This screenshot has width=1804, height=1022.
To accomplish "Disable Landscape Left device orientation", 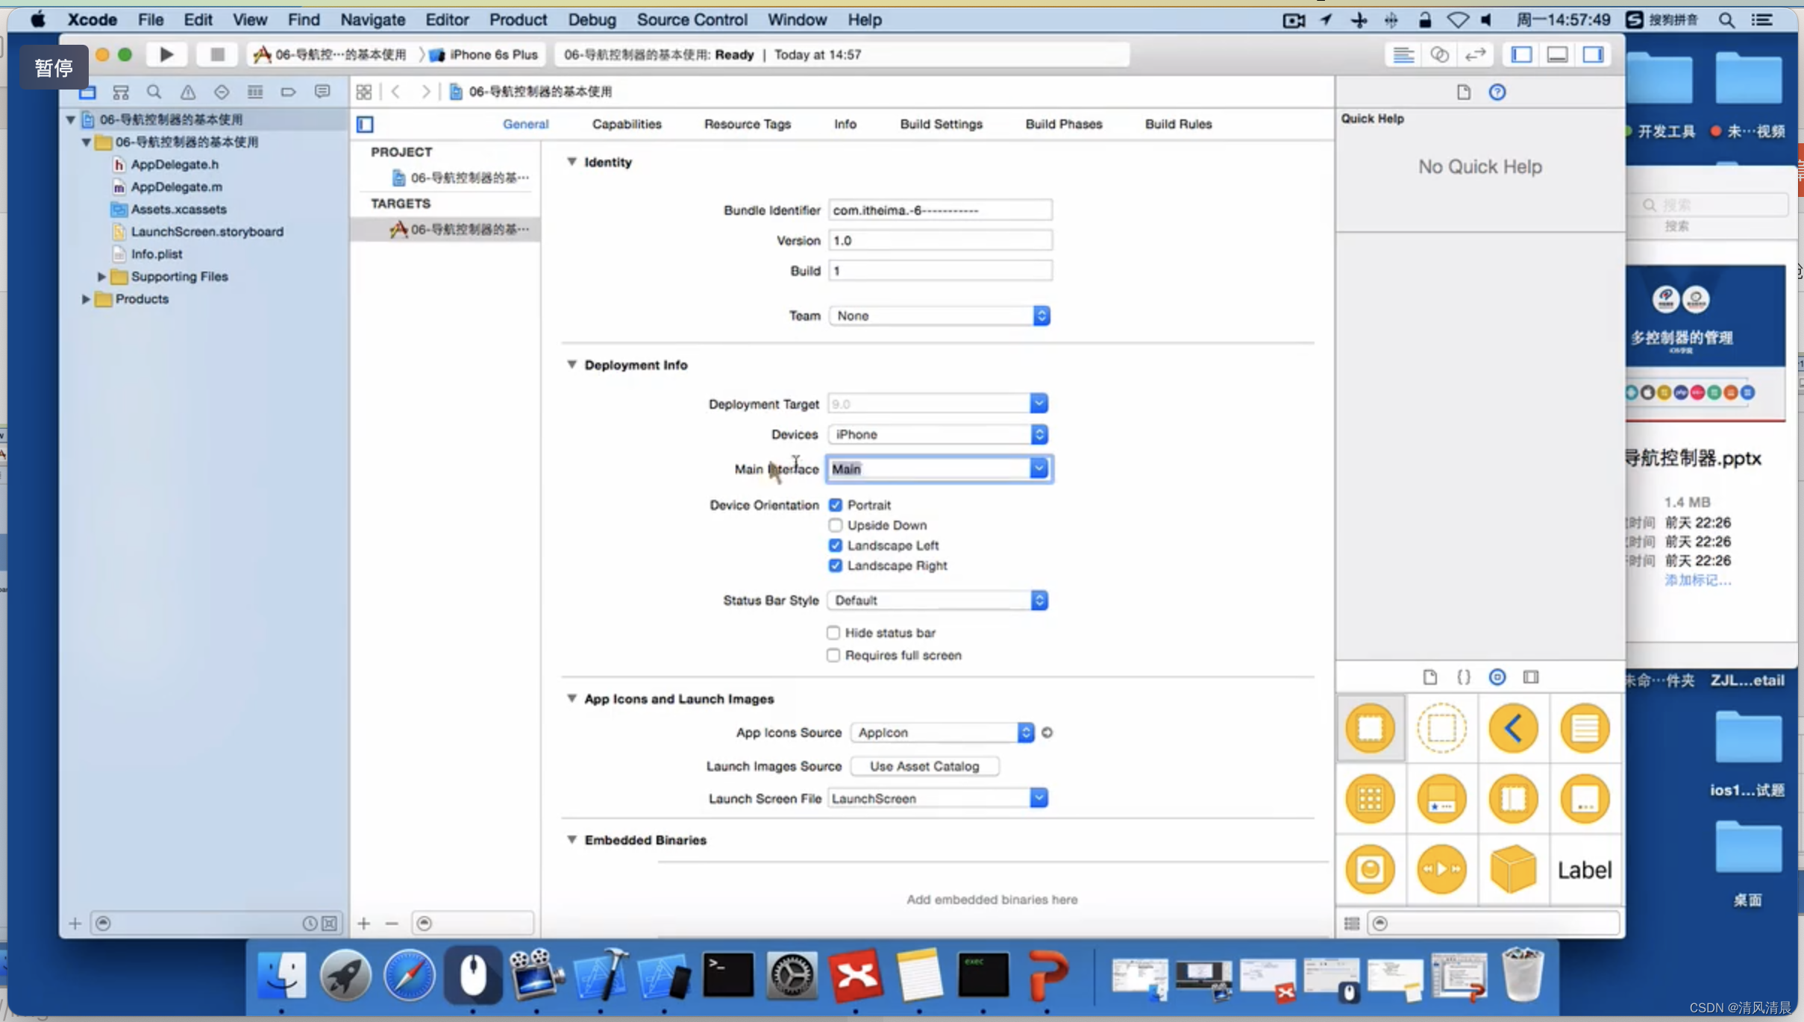I will (835, 545).
